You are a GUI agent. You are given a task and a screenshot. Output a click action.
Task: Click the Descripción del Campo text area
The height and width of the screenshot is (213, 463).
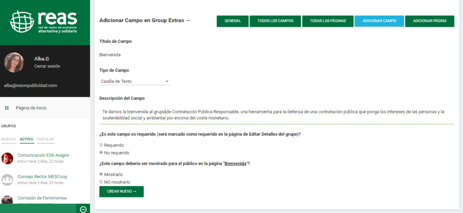point(276,115)
